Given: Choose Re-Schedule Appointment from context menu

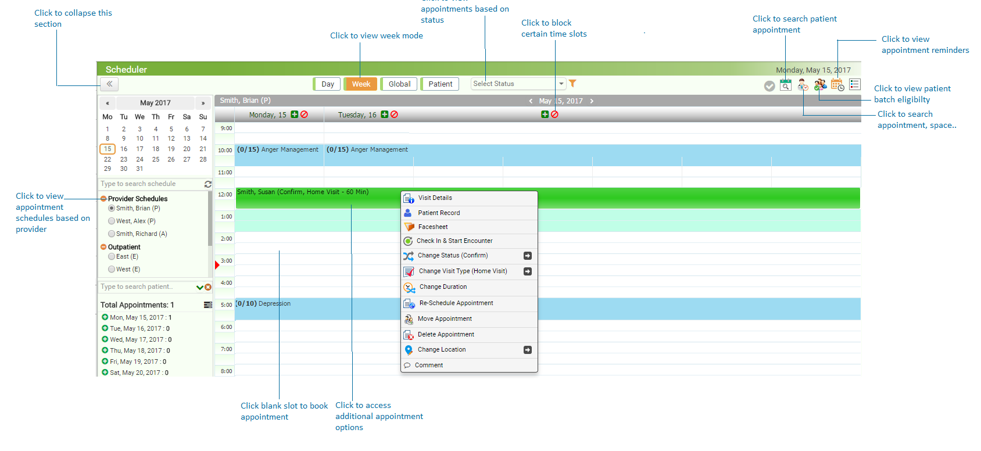Looking at the screenshot, I should click(456, 303).
